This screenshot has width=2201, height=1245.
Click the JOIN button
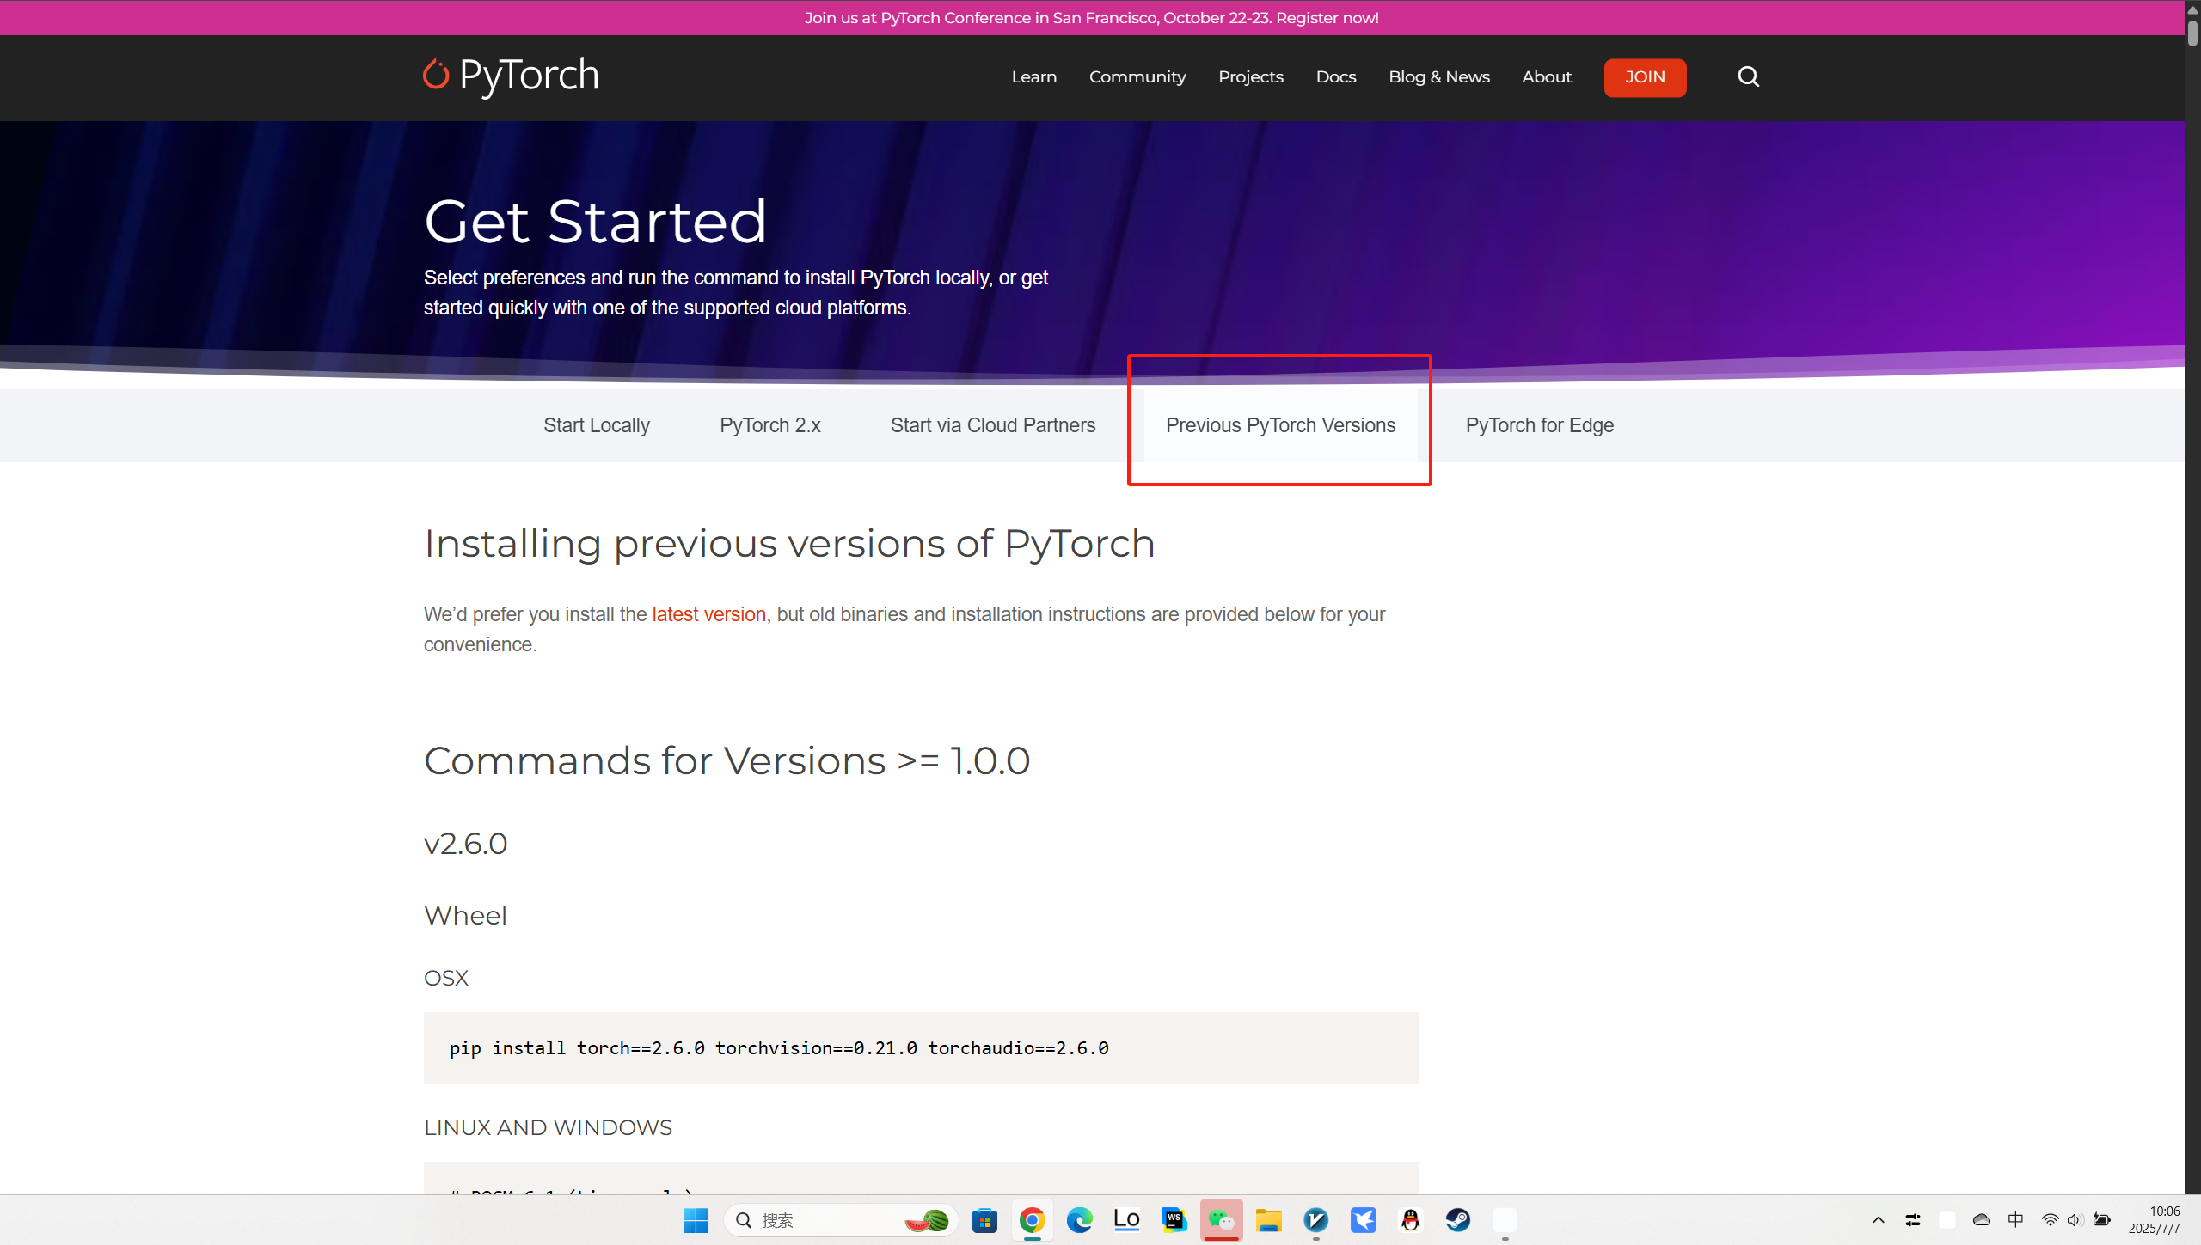click(1644, 77)
